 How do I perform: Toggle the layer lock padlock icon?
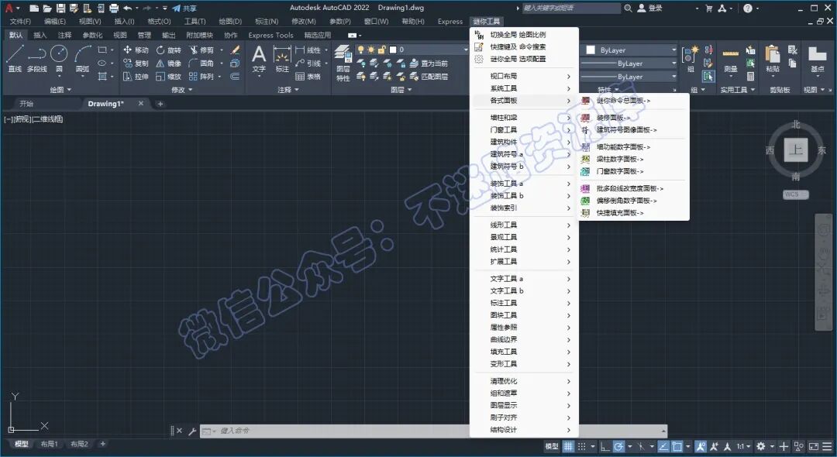tap(381, 50)
